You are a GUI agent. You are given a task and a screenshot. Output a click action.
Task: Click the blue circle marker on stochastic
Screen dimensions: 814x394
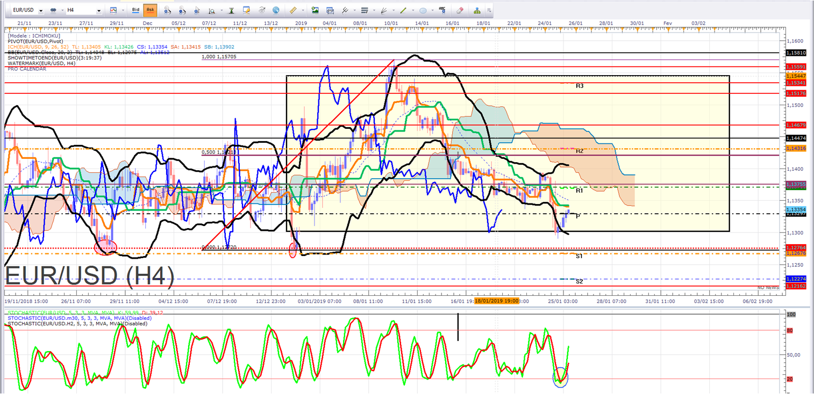point(560,377)
